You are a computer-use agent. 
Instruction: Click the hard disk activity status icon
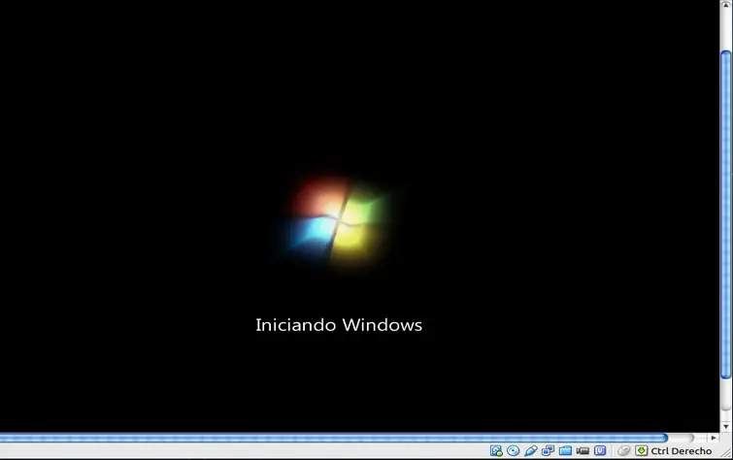[496, 450]
